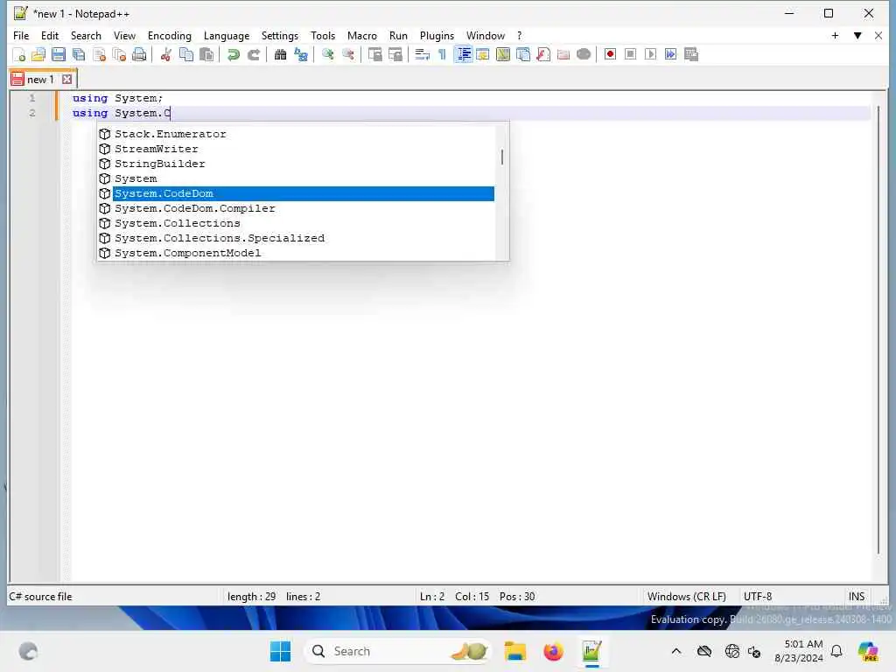896x672 pixels.
Task: Start macro recording with red dot
Action: tap(610, 54)
